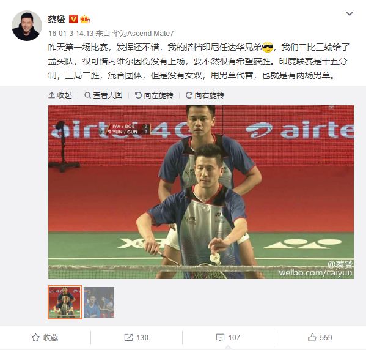Open the post options chevron menu

pos(349,13)
